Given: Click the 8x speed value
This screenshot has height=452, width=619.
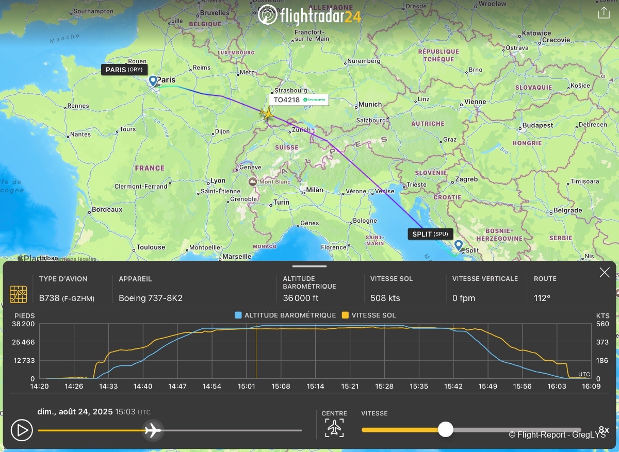Looking at the screenshot, I should (603, 429).
